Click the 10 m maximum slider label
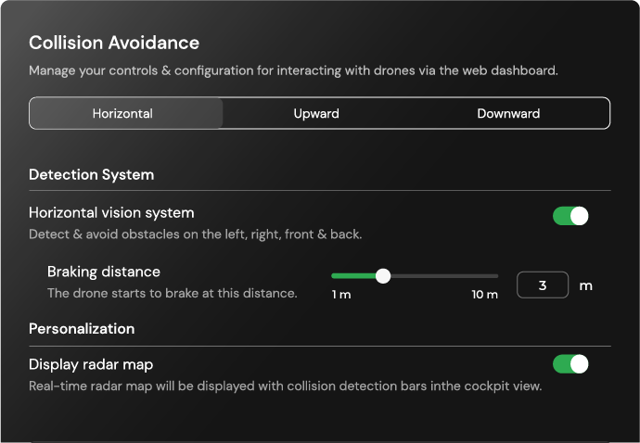640x443 pixels. coord(485,295)
